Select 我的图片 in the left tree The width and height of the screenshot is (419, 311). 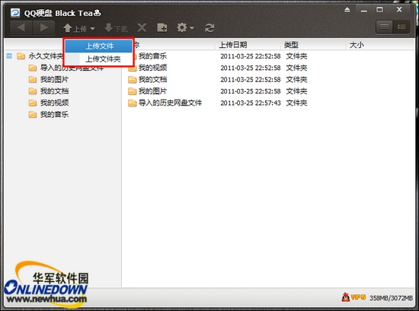[x=54, y=80]
